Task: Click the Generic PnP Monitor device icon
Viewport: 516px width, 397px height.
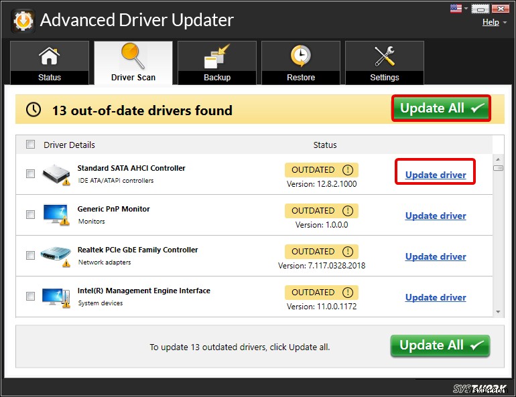Action: 56,215
